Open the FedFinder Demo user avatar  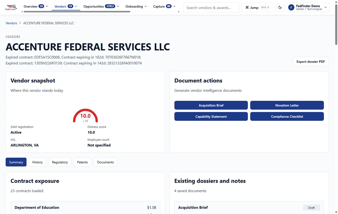[291, 8]
